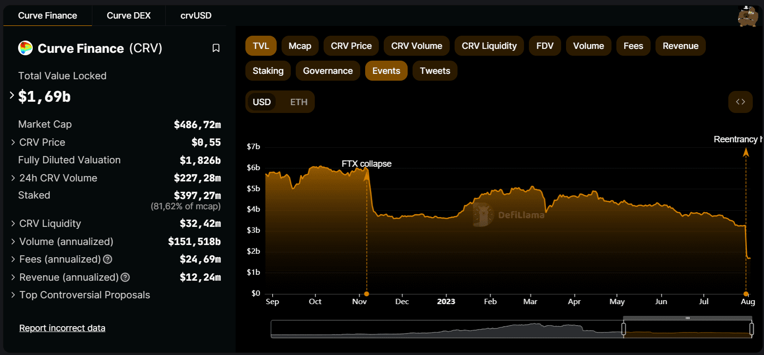Toggle the FDV chart metric
This screenshot has width=764, height=355.
click(545, 46)
